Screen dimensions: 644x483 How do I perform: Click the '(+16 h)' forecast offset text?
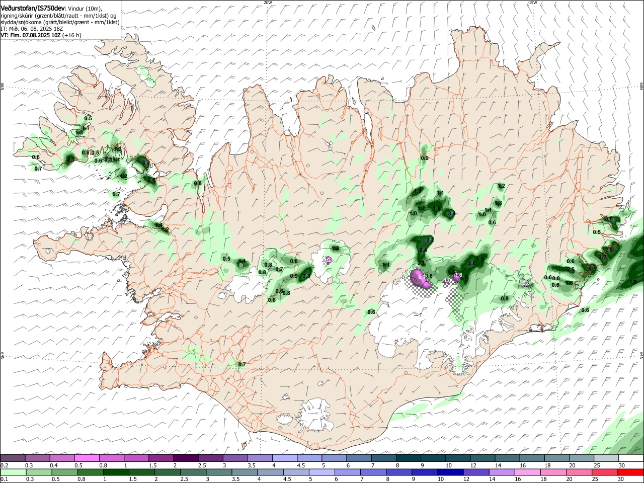point(72,35)
